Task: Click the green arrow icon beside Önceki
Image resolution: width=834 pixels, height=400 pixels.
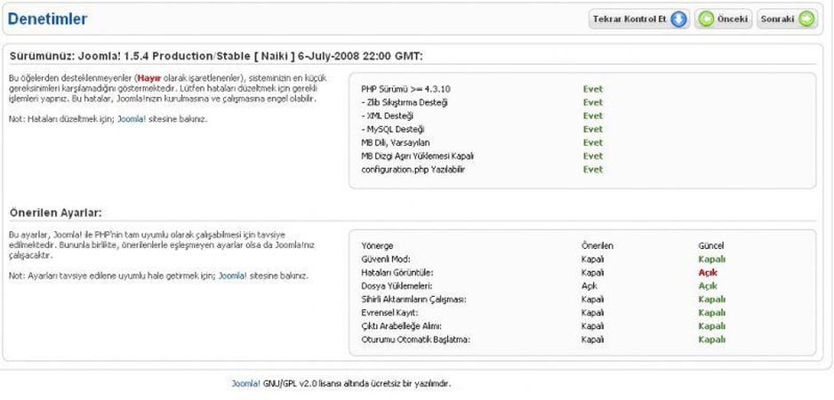Action: click(706, 20)
